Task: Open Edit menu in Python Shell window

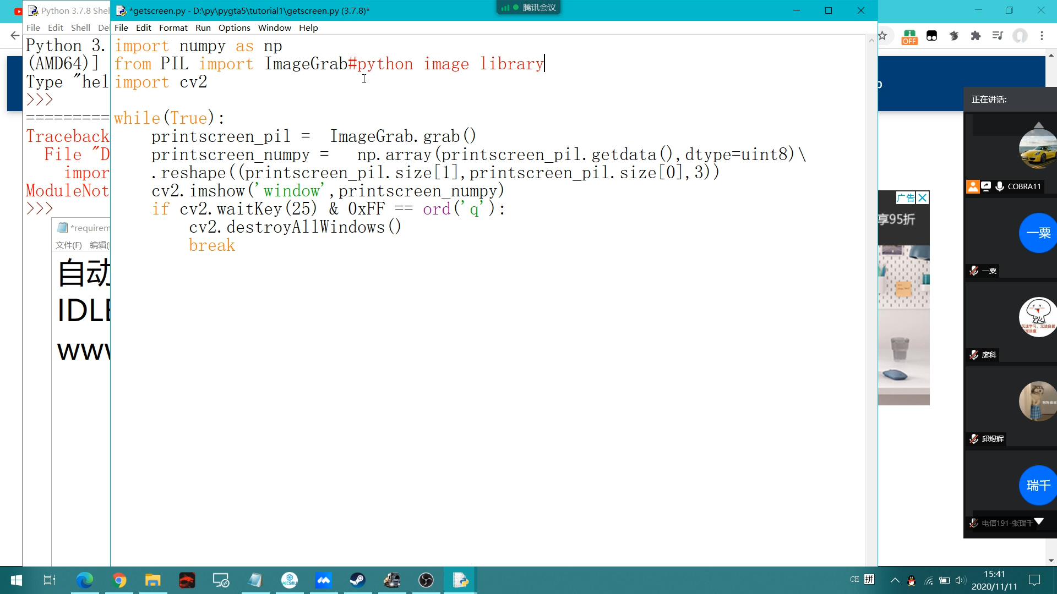Action: (x=55, y=28)
